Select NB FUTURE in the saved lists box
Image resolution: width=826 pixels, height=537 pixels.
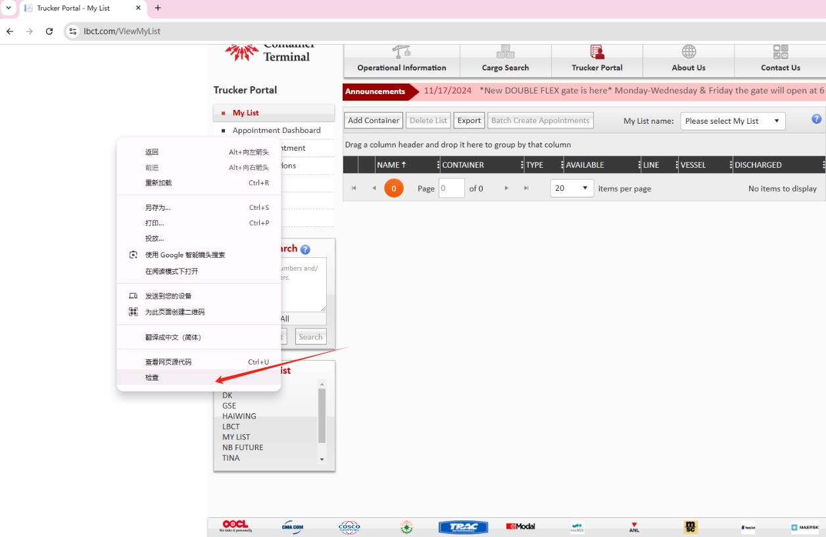tap(243, 447)
